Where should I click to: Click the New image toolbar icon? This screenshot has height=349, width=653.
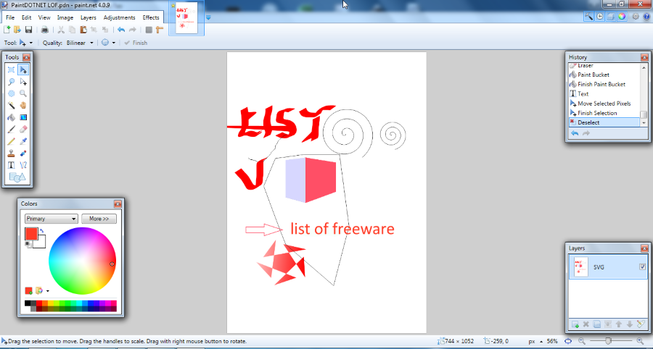[7, 30]
